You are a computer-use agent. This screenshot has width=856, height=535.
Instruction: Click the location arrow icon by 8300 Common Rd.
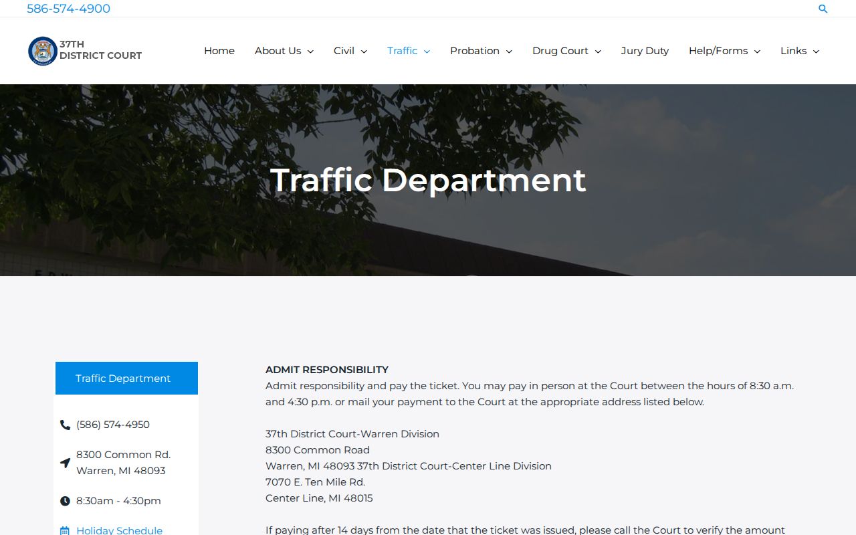(x=65, y=463)
